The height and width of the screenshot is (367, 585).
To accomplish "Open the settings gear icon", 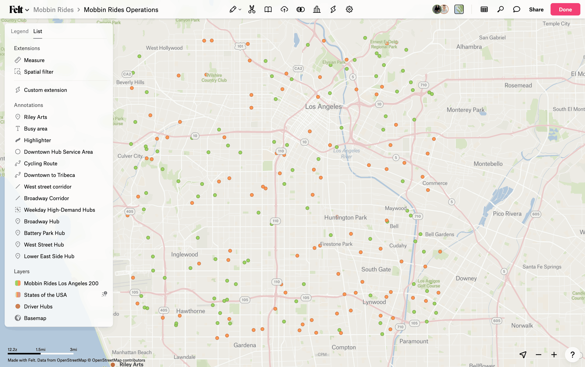I will click(x=349, y=9).
